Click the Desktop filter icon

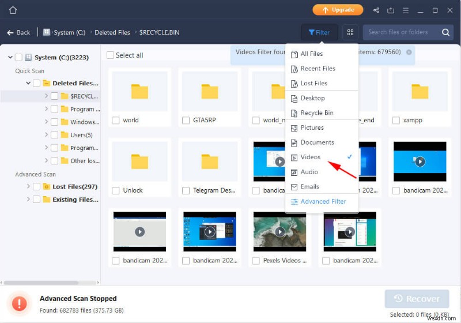294,98
